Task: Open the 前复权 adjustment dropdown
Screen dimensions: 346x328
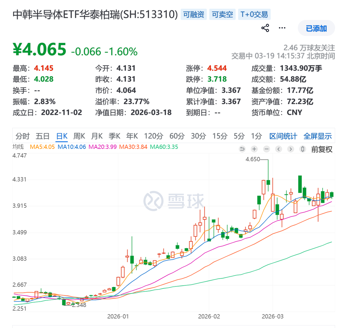Action: (321, 149)
